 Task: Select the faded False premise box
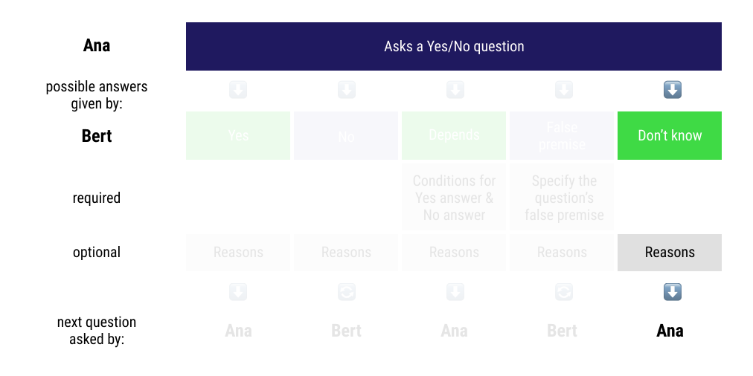[x=562, y=135]
